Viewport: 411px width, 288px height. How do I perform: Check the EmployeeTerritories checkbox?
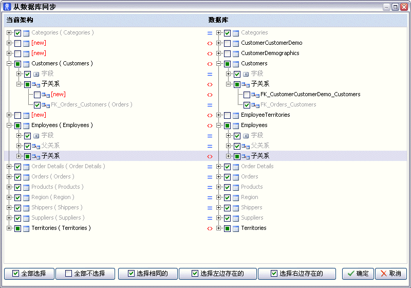[x=227, y=115]
